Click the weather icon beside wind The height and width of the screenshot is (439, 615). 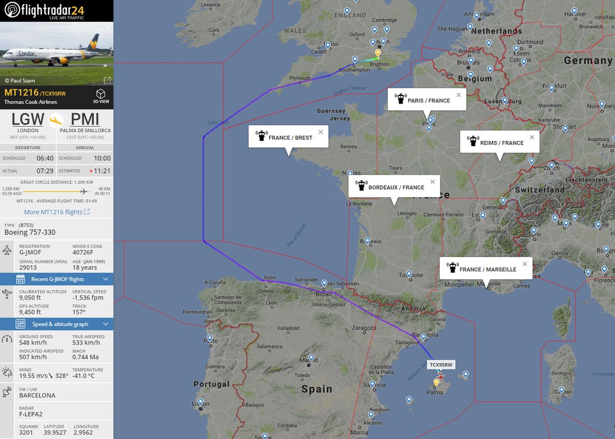7,372
